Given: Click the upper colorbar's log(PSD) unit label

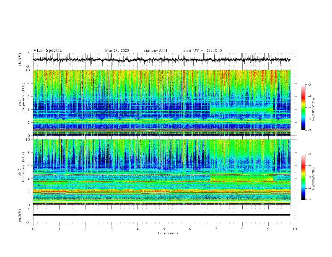Looking at the screenshot, I should pos(314,110).
